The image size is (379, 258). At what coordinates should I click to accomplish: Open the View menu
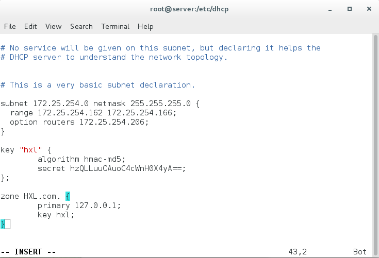pyautogui.click(x=54, y=26)
